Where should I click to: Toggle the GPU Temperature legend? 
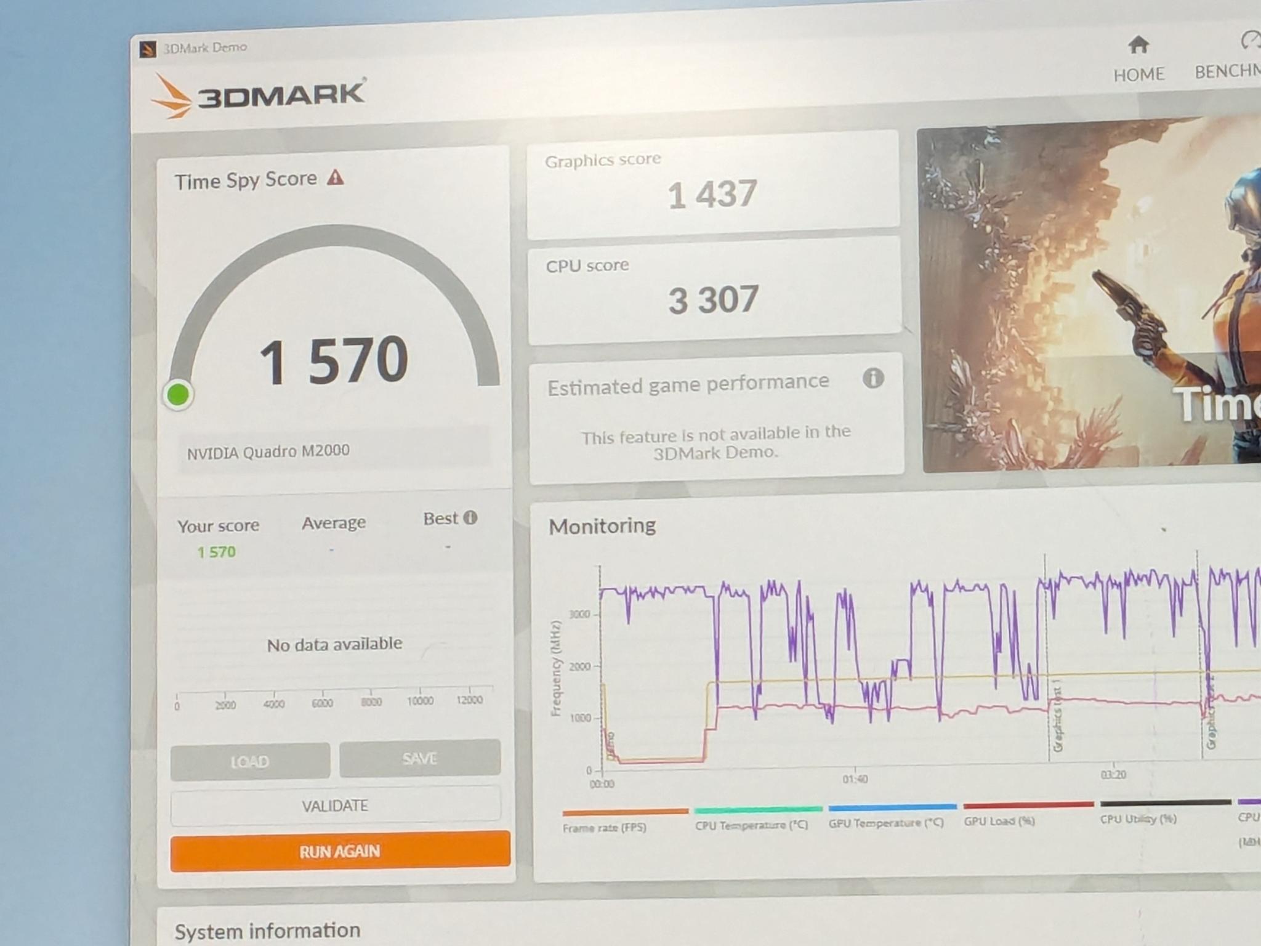click(x=892, y=816)
